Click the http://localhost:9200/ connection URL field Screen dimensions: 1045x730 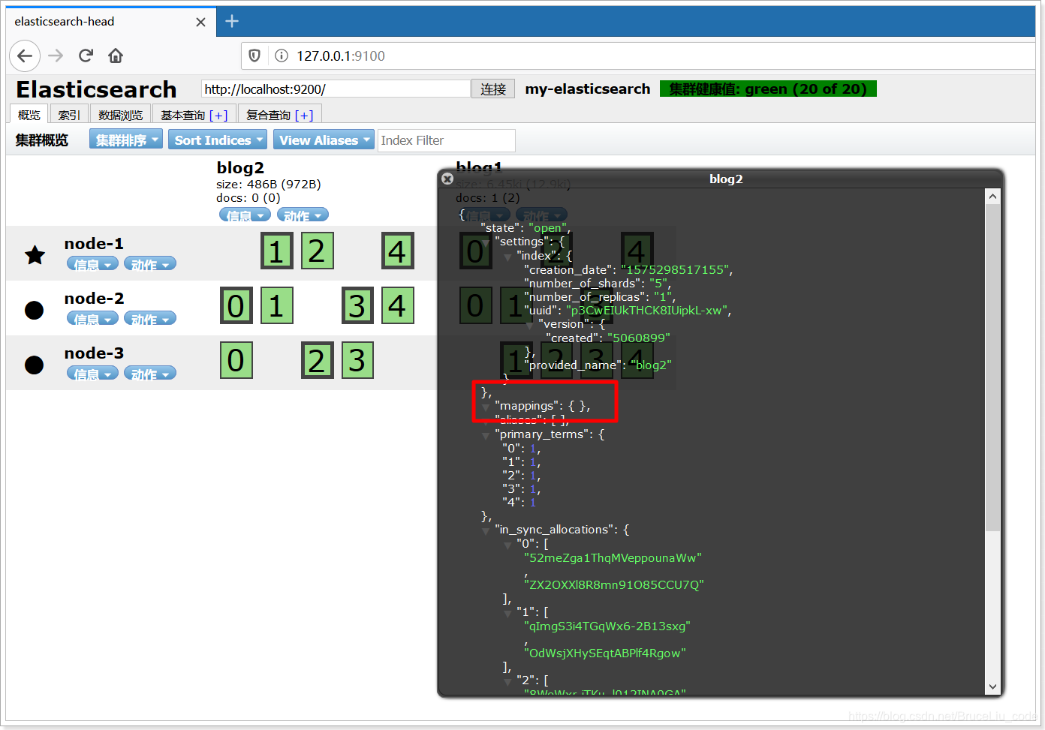[x=336, y=89]
